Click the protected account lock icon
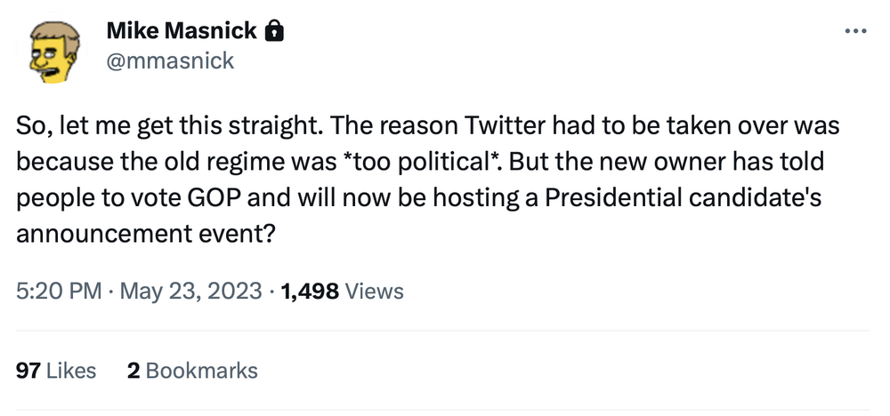The image size is (890, 416). tap(274, 33)
